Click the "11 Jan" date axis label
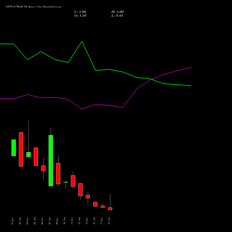The image size is (232, 232). 72,221
